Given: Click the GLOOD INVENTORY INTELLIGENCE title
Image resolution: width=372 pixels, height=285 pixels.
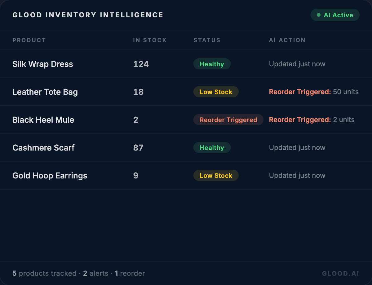Looking at the screenshot, I should tap(88, 15).
